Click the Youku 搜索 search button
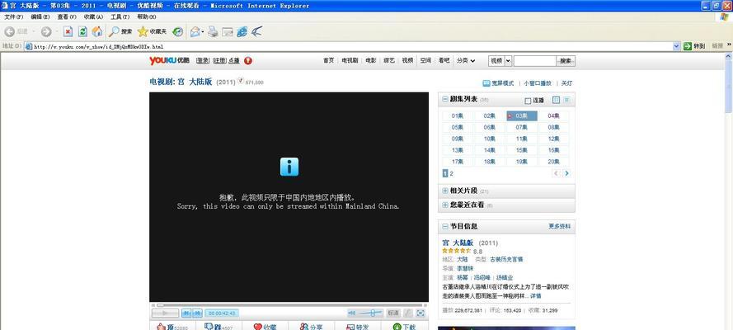 566,61
